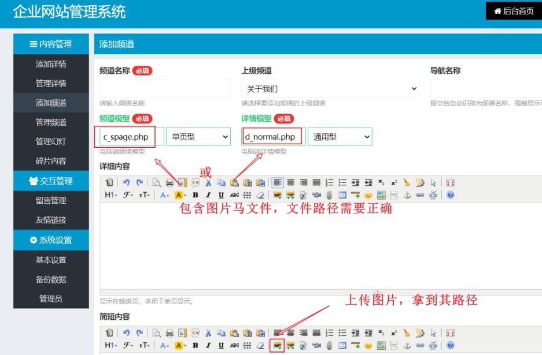The image size is (542, 355).
Task: Paste from Word in 详细内容 editor
Action: 261,182
